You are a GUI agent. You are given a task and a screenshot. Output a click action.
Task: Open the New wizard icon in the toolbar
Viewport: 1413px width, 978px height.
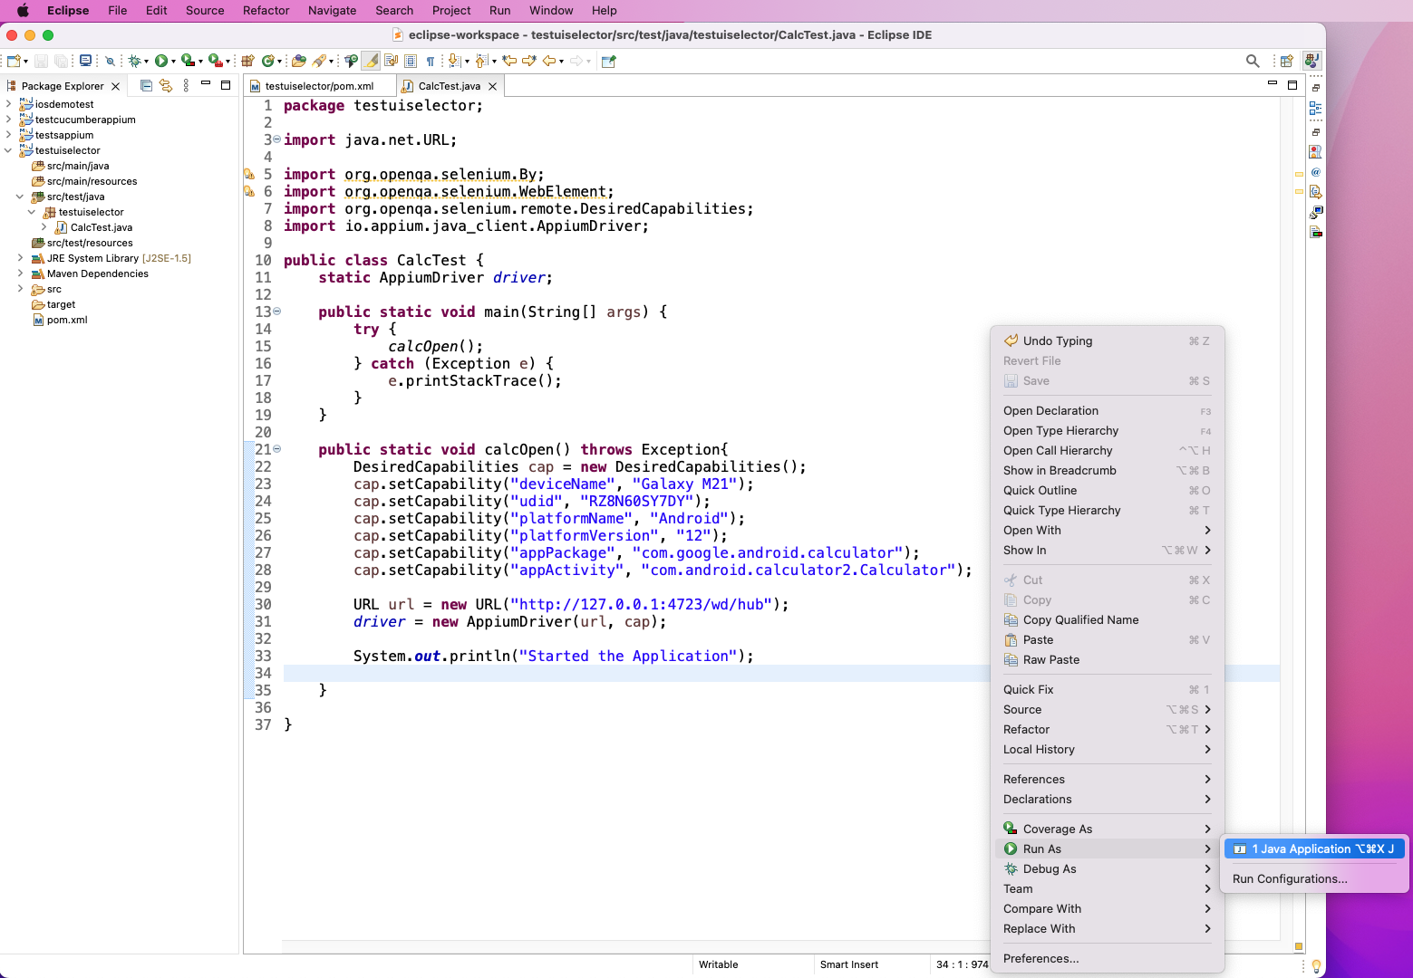coord(14,61)
